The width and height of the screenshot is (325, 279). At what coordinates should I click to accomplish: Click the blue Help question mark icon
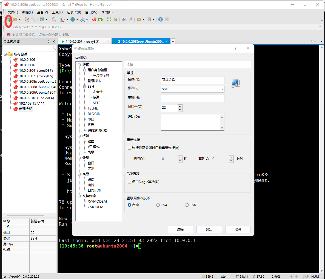pyautogui.click(x=161, y=20)
